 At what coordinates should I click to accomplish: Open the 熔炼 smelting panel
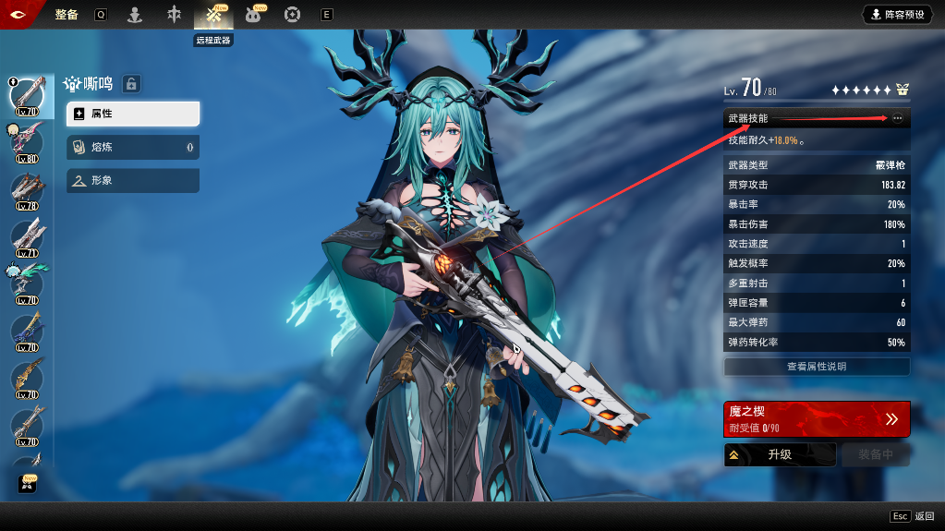[133, 147]
